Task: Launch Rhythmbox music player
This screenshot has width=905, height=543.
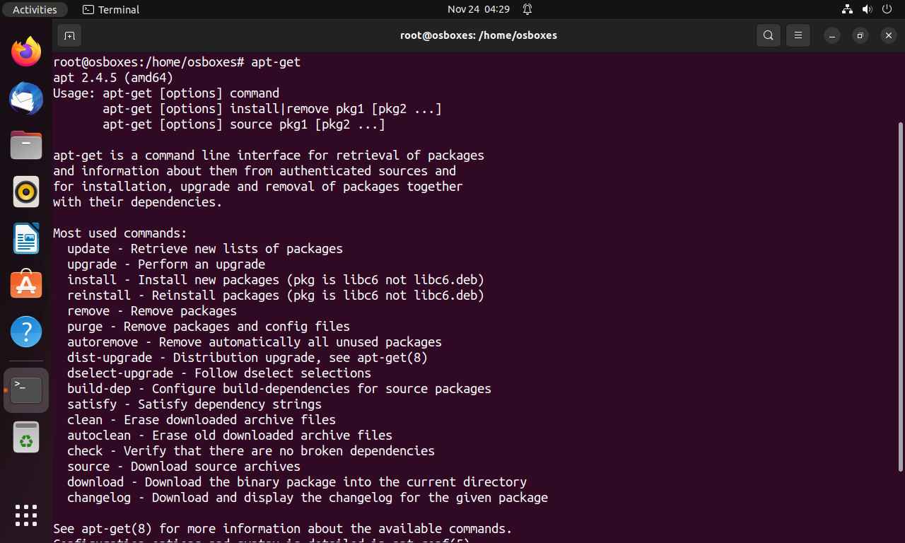Action: tap(26, 192)
